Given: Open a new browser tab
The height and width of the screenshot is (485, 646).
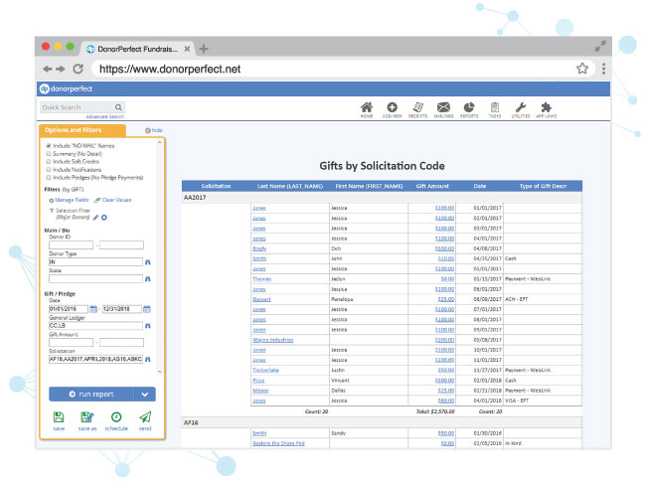Looking at the screenshot, I should point(204,49).
